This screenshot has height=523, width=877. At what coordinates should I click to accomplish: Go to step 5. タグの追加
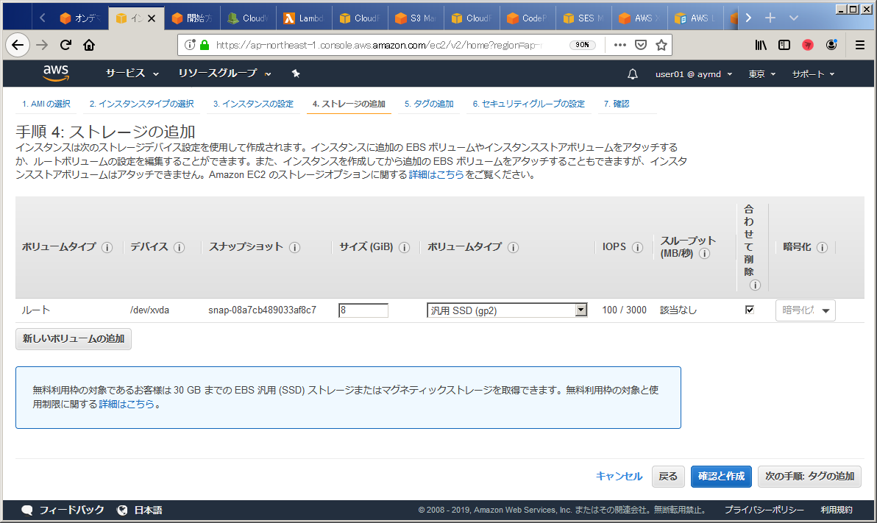pos(429,104)
